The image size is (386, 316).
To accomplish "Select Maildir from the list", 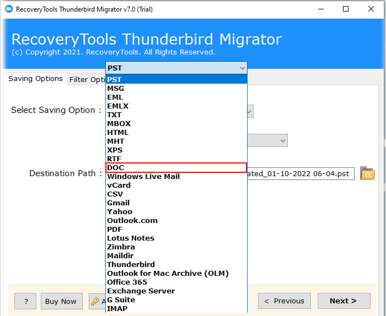I will tap(176, 256).
